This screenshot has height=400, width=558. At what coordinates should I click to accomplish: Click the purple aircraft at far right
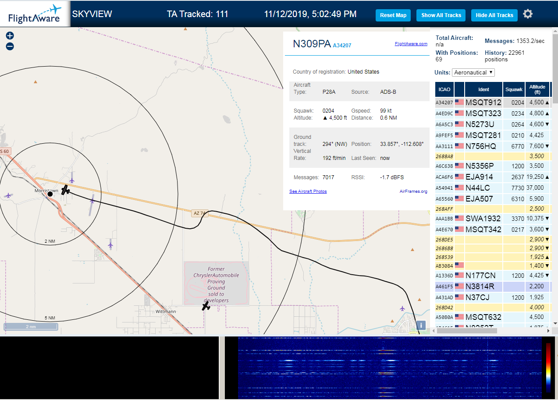click(x=402, y=308)
